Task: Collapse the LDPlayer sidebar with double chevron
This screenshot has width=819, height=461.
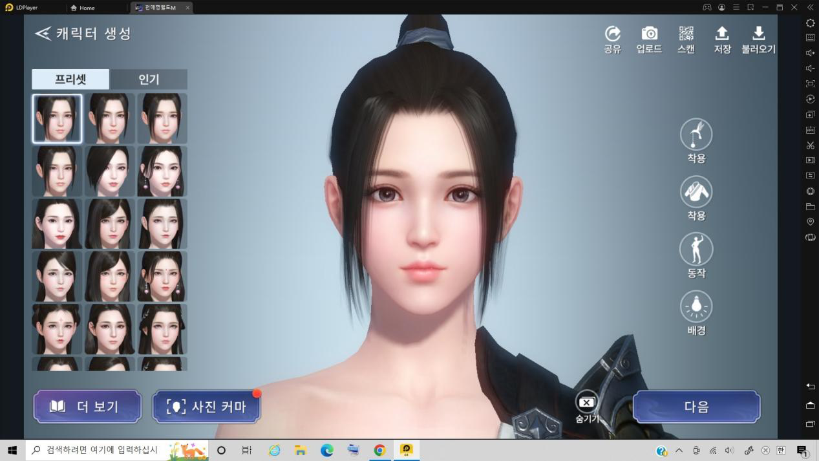Action: point(810,7)
